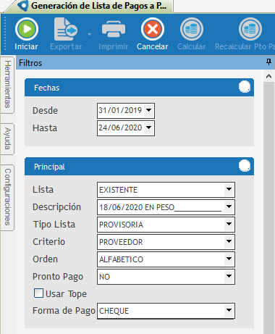Click the Hasta date input field

tap(126, 128)
